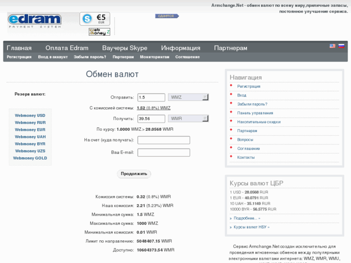Image resolution: width=351 pixels, height=263 pixels.
Task: Switch language with the US flag icon
Action: (332, 46)
